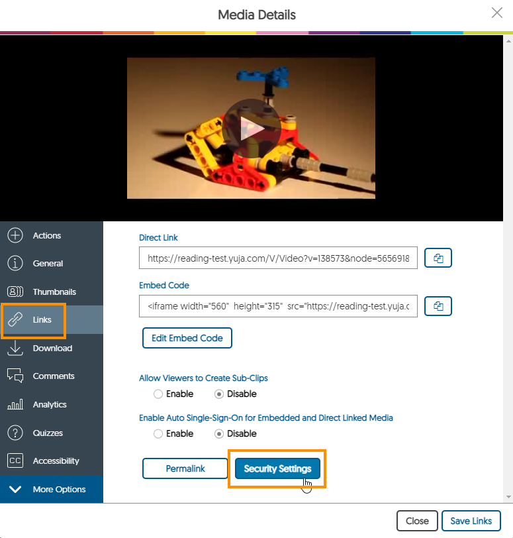Click the Actions plus icon
Screen dimensions: 513x538
point(15,235)
